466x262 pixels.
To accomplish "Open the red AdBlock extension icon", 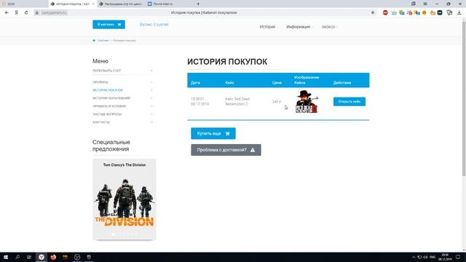I will click(x=385, y=13).
